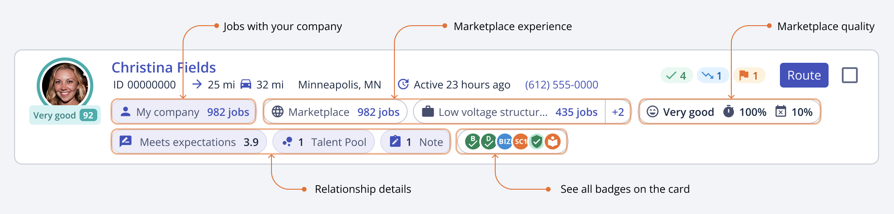Tick the checkbox next to Route
This screenshot has width=894, height=214.
(849, 76)
